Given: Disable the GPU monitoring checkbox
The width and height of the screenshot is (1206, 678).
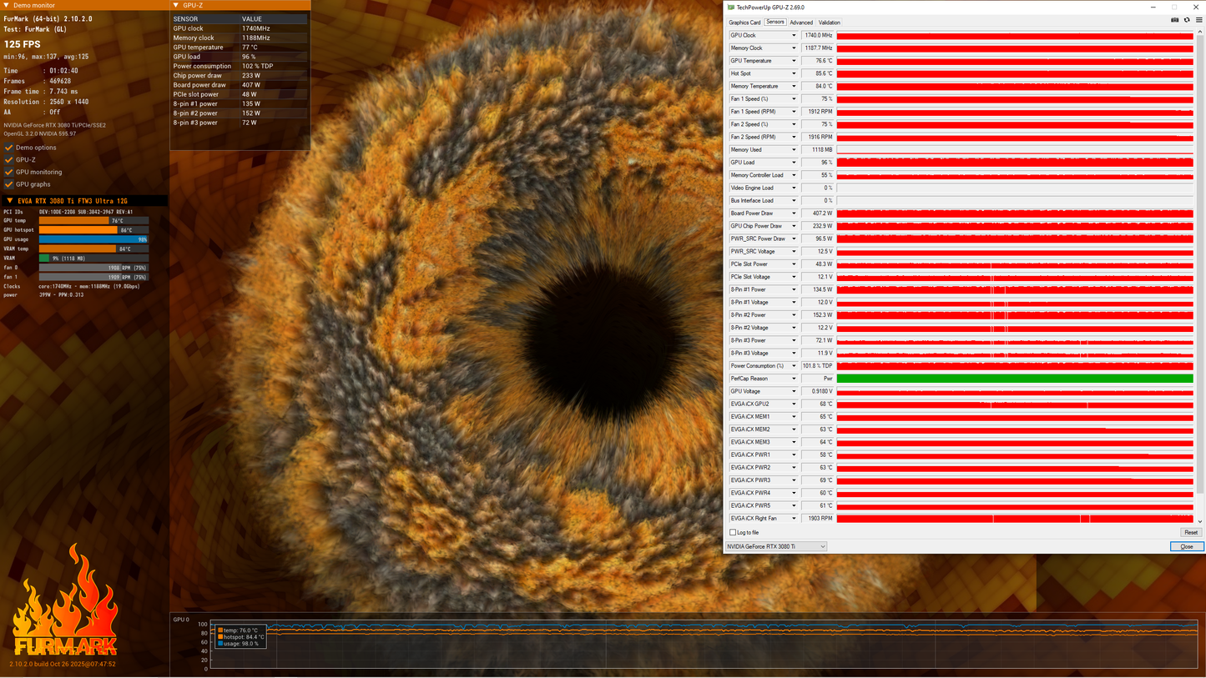Looking at the screenshot, I should 9,172.
